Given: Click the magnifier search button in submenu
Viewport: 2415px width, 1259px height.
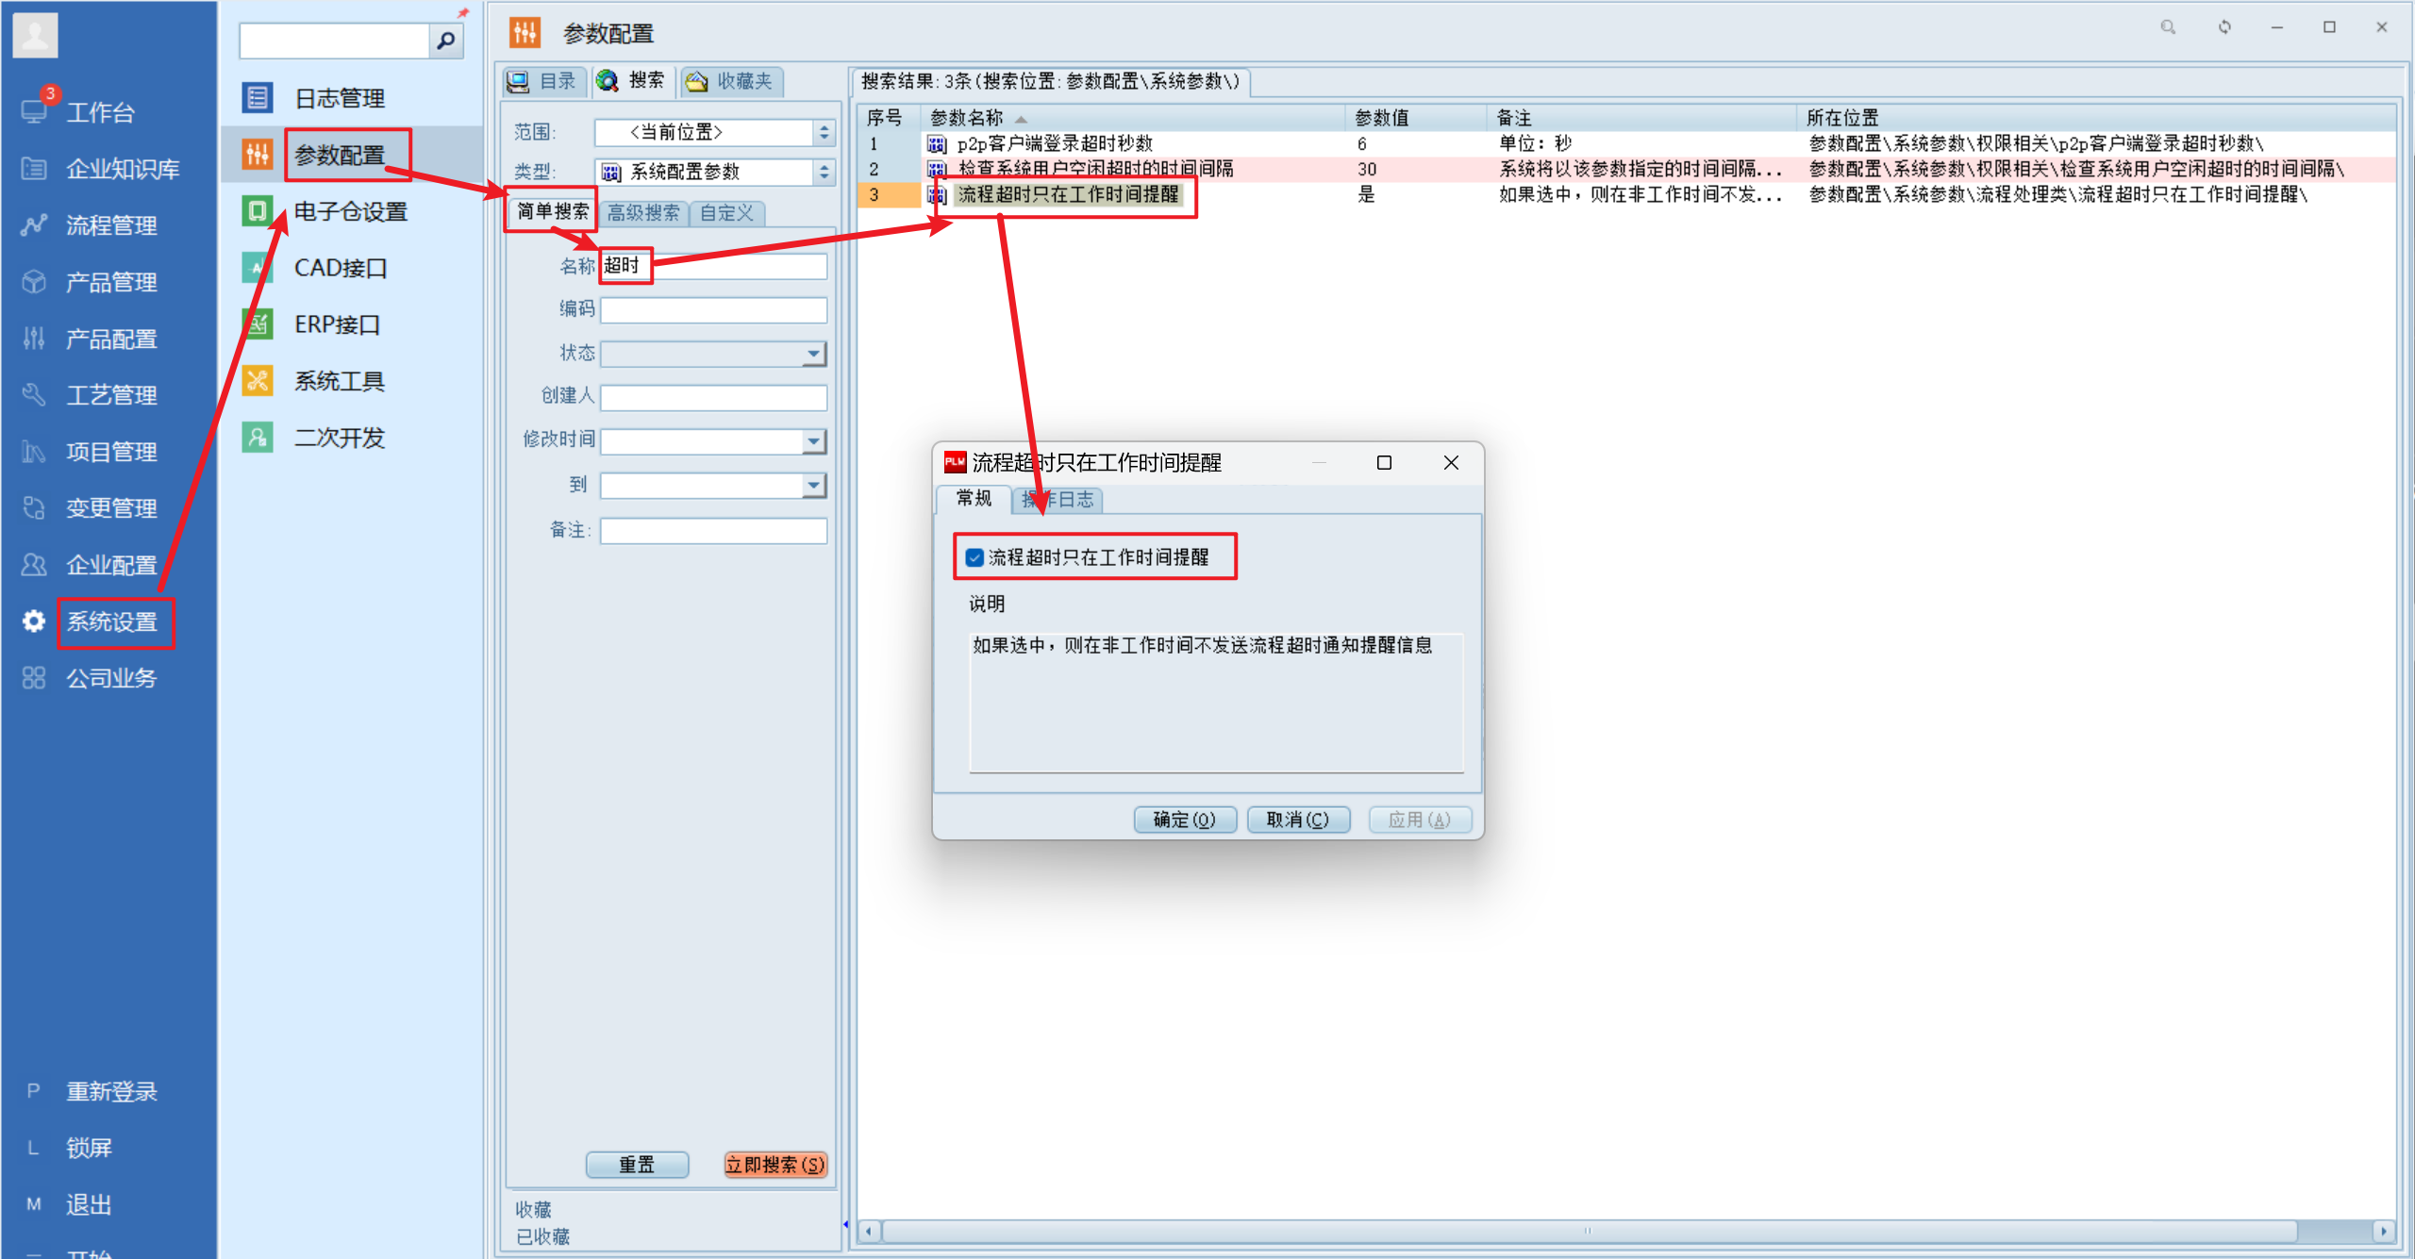Looking at the screenshot, I should pos(446,41).
